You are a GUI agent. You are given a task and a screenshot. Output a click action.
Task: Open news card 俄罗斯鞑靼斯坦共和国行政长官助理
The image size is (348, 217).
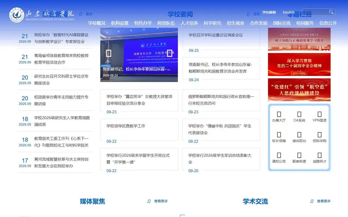(x=221, y=101)
